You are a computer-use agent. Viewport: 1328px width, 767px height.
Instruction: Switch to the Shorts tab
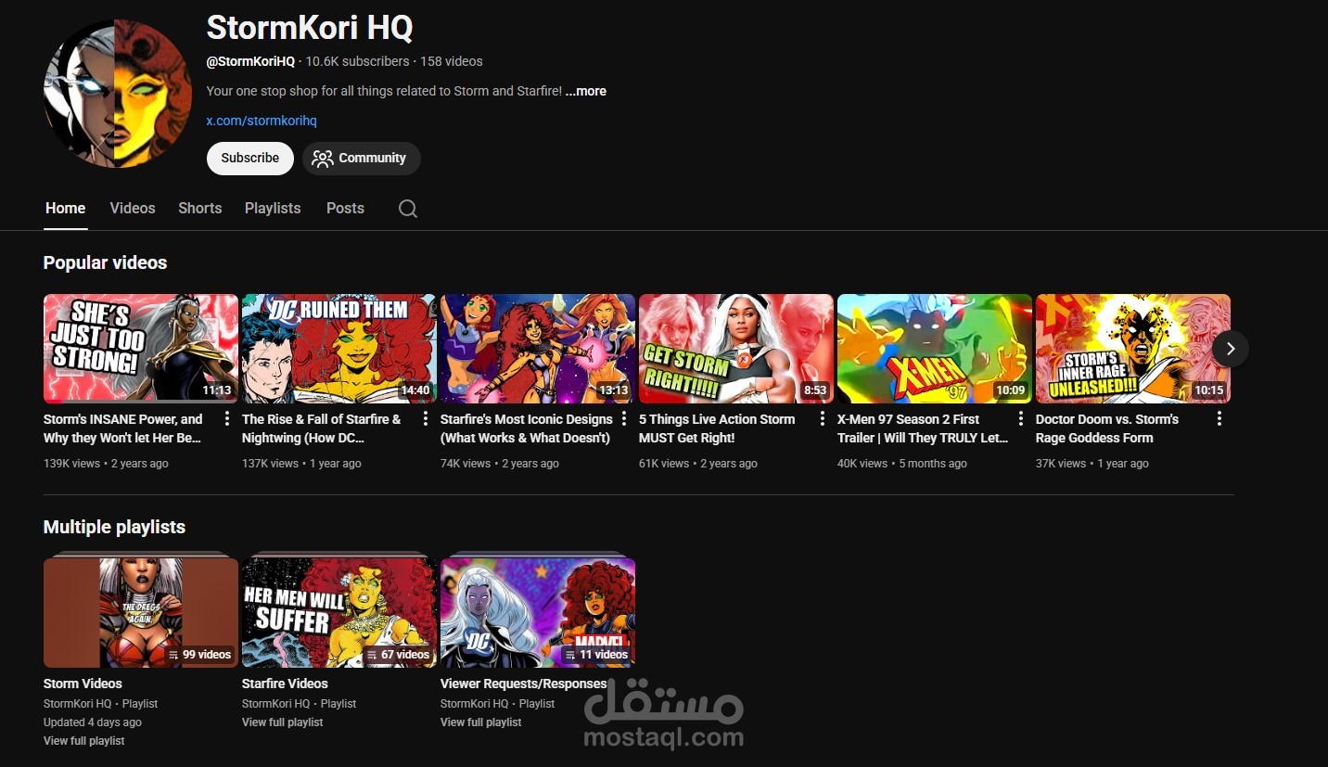[x=200, y=209]
